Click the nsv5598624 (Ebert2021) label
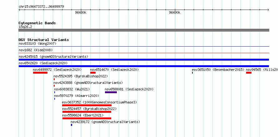 83,115
